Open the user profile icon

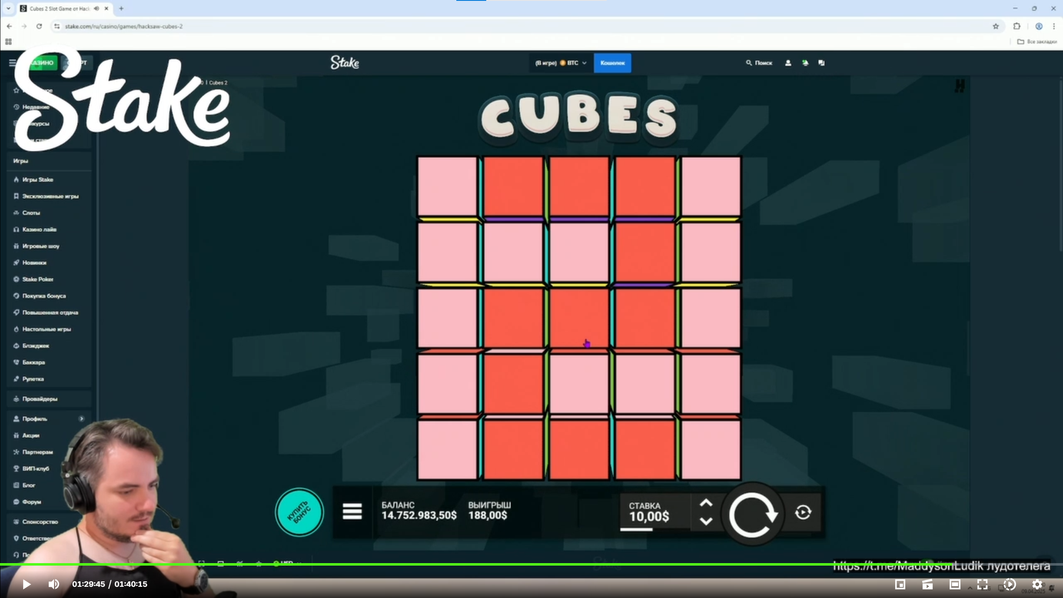point(788,63)
